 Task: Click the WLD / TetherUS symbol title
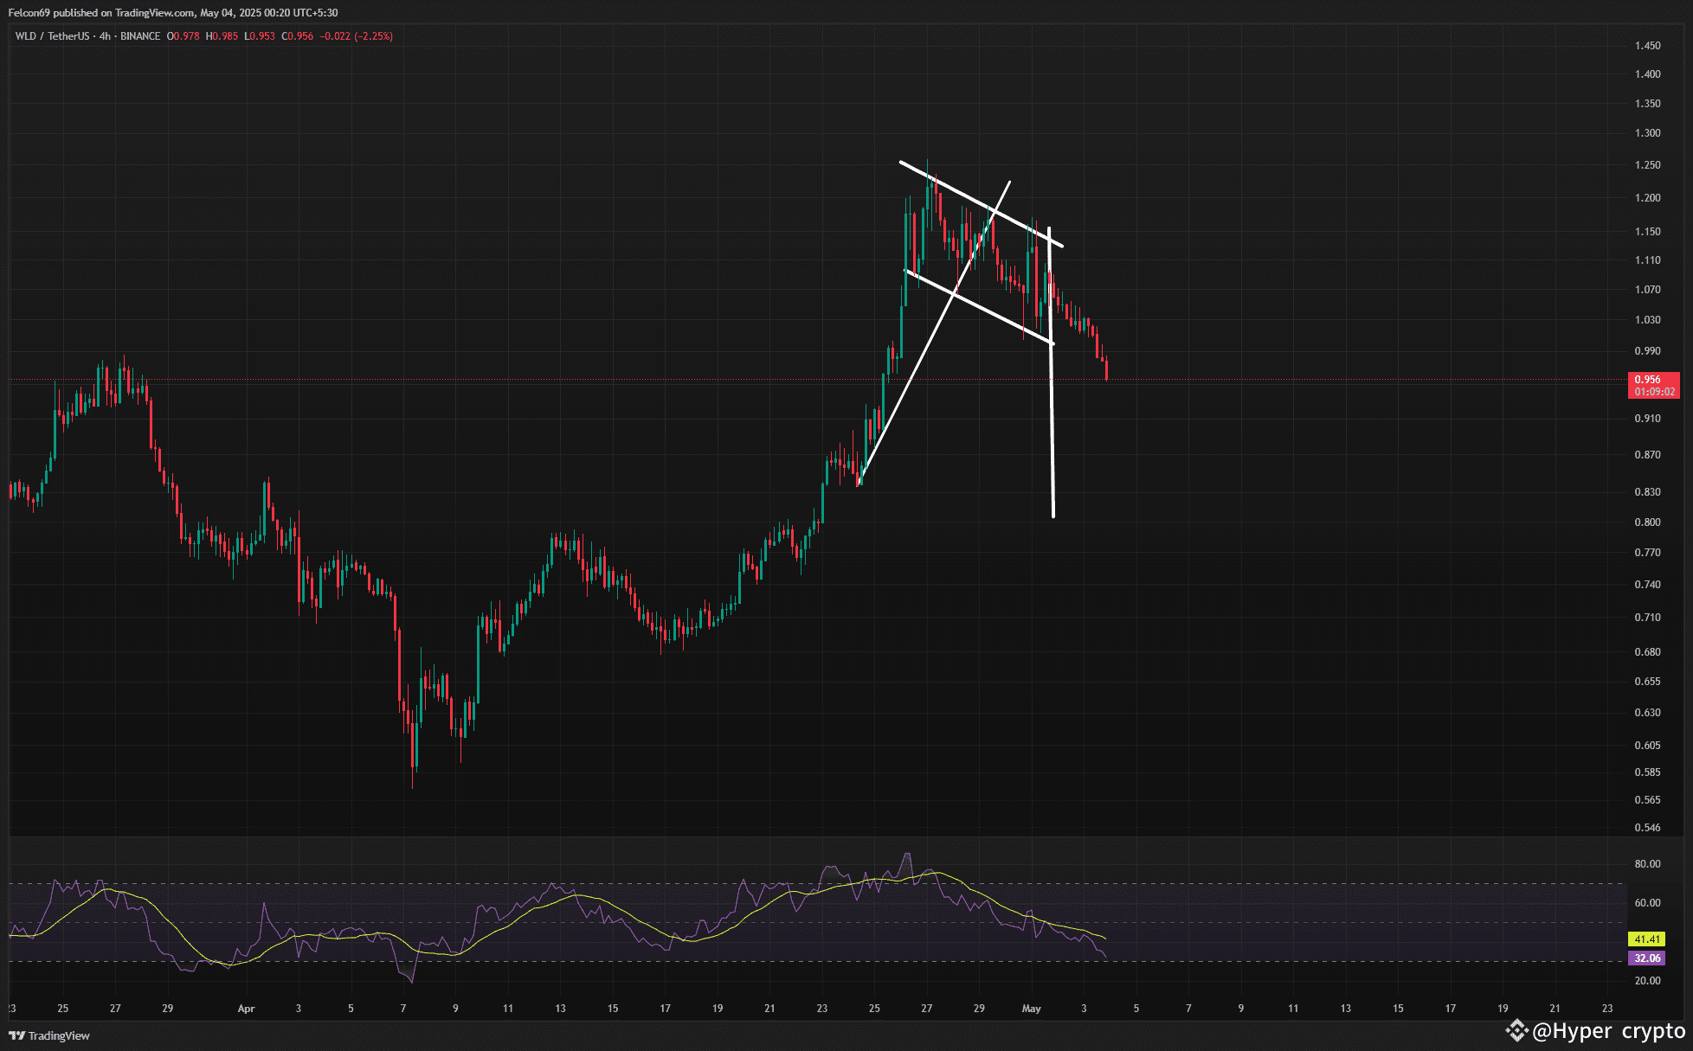point(52,36)
